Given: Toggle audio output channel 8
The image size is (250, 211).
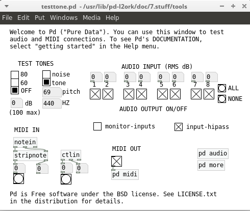Looking at the screenshot, I should tap(209, 94).
